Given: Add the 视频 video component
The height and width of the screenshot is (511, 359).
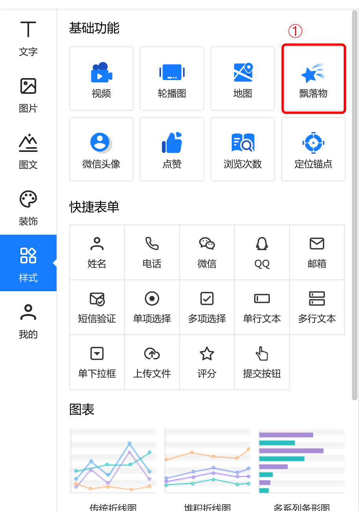Looking at the screenshot, I should tap(101, 78).
